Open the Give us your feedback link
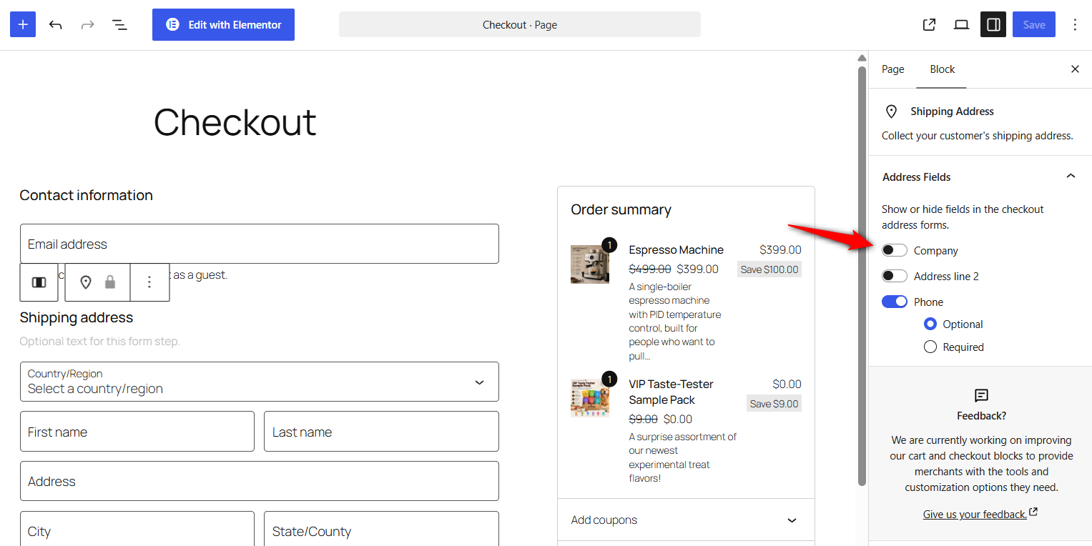The width and height of the screenshot is (1092, 546). [x=980, y=514]
